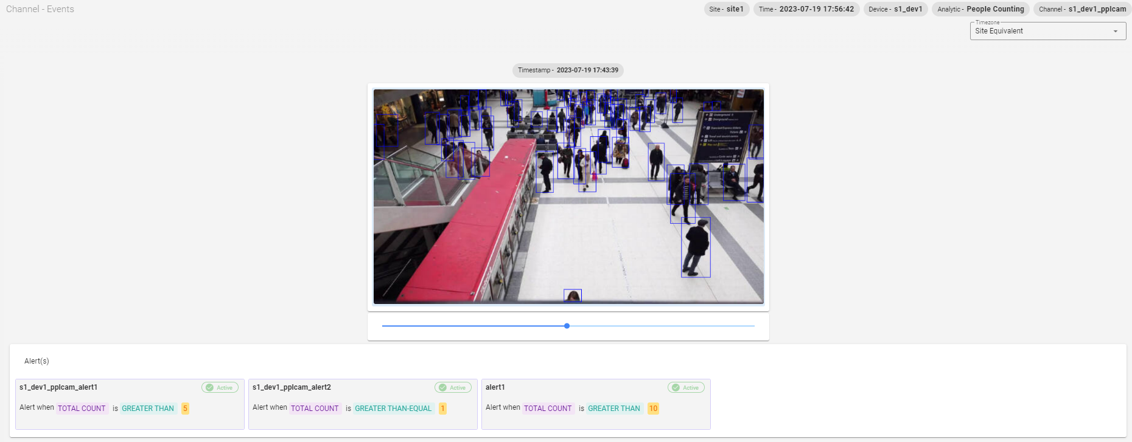Click the slider handle below the video frame
1132x442 pixels.
click(567, 326)
